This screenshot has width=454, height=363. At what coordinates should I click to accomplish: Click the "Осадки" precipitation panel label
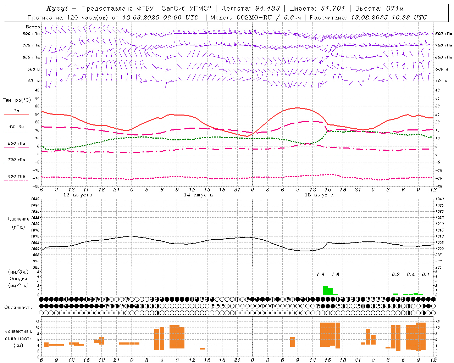click(18, 279)
